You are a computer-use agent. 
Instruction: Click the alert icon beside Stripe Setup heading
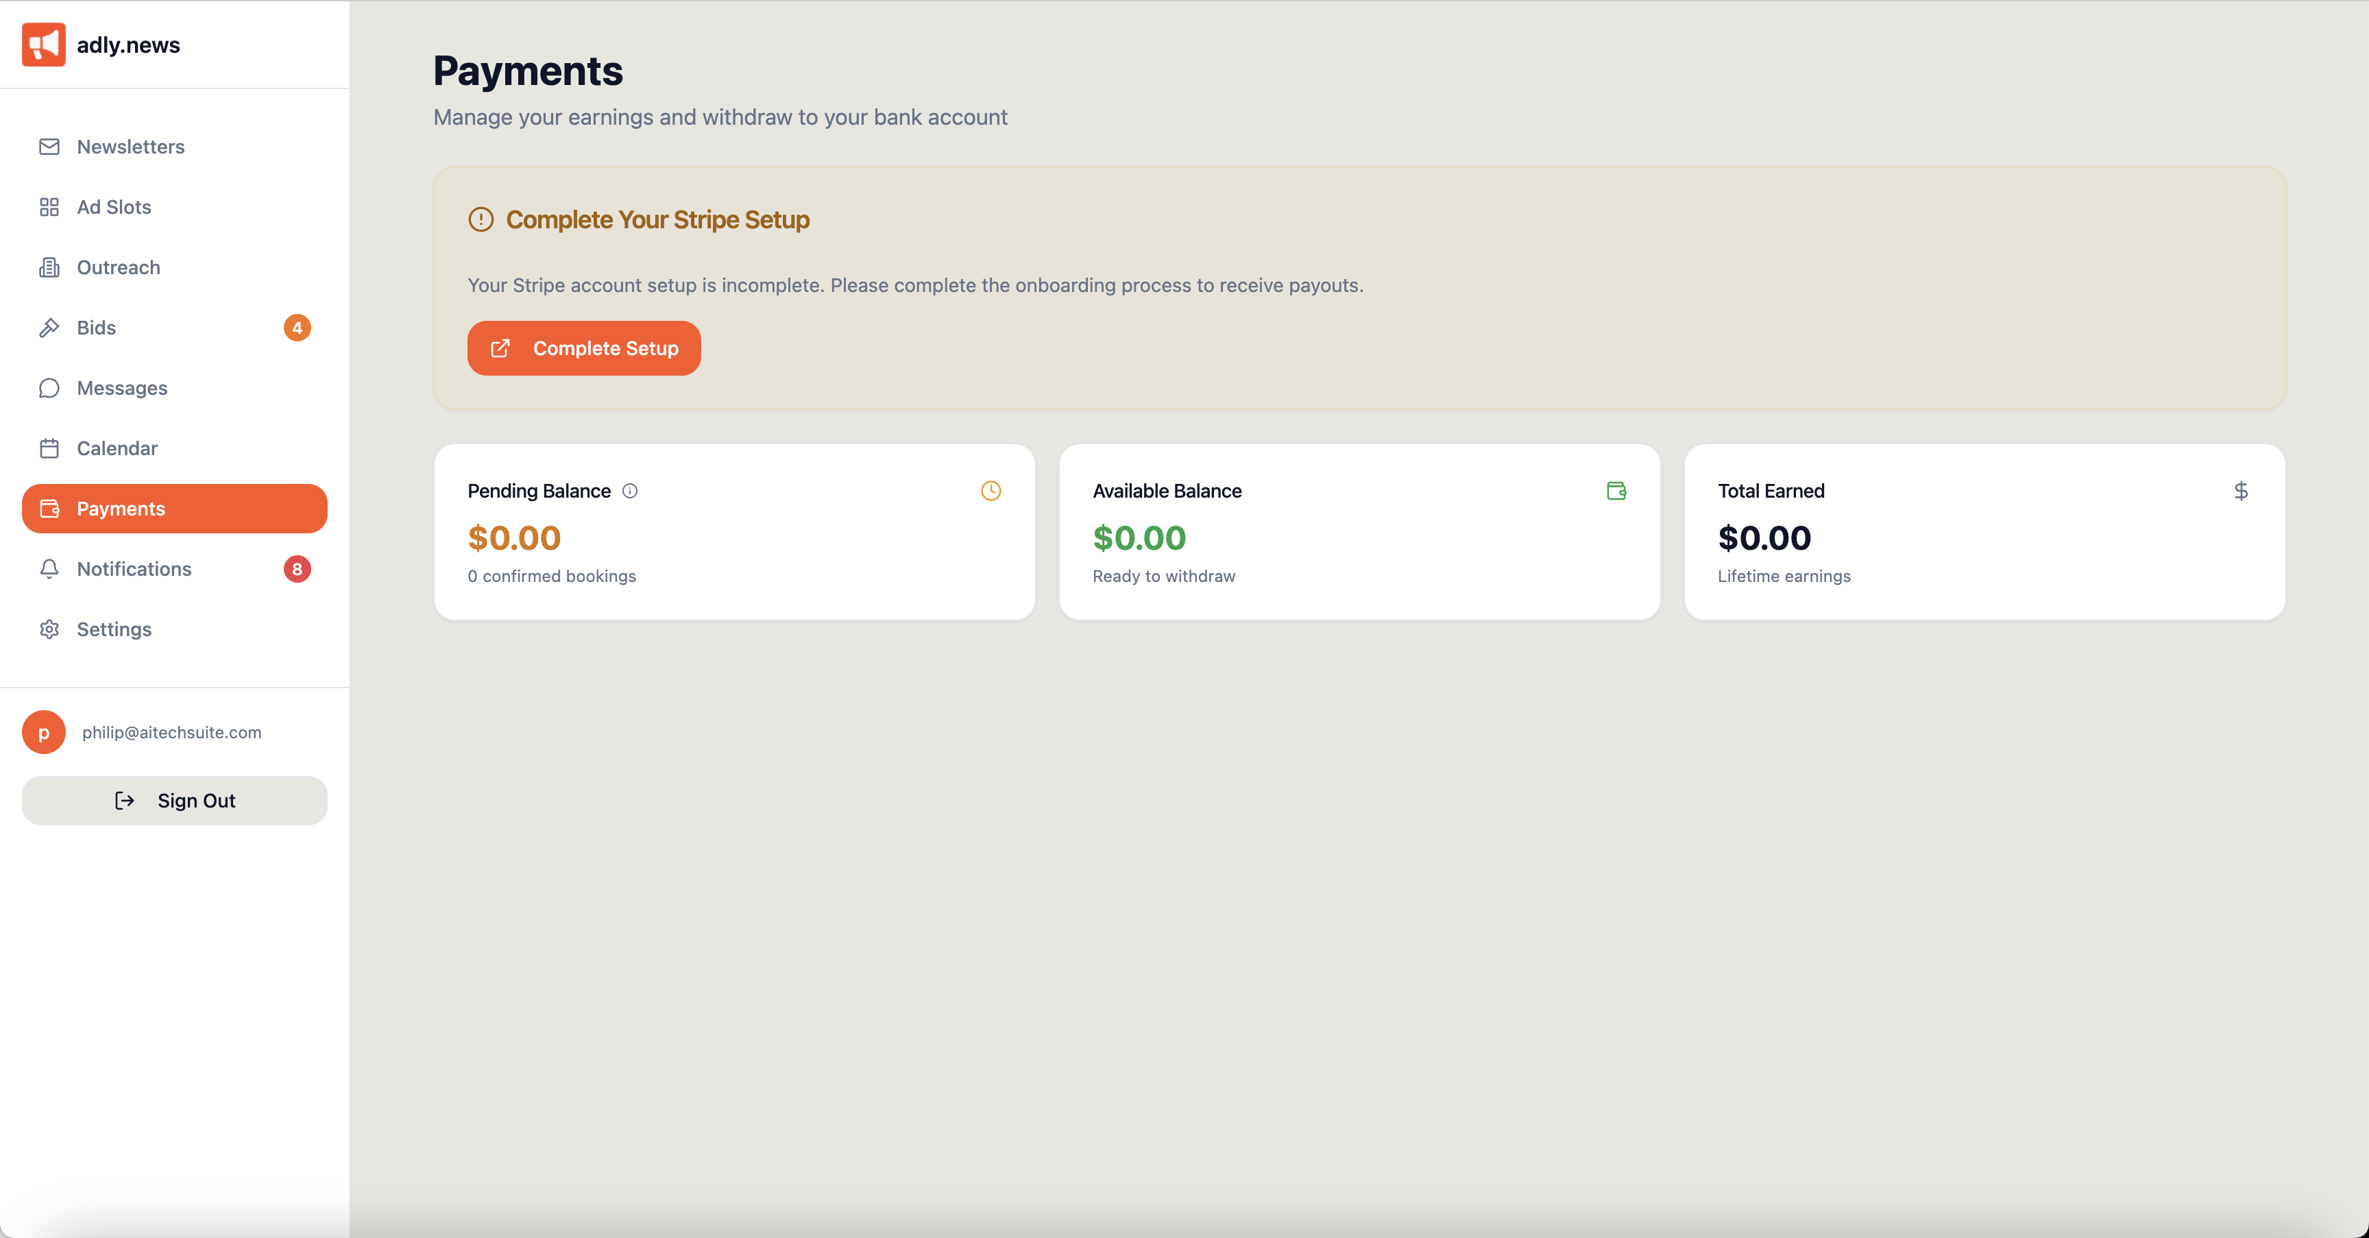(x=481, y=220)
